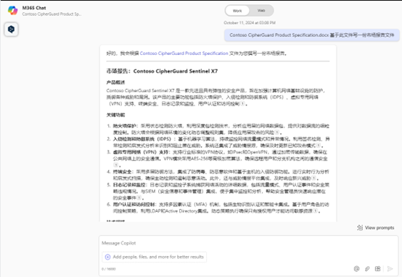Click the Contoso CipherGuard Sentinel X7 heading
402x277 pixels.
pyautogui.click(x=176, y=72)
